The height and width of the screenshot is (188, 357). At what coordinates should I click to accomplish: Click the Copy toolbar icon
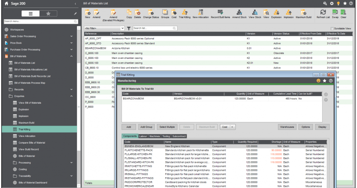pos(129,14)
